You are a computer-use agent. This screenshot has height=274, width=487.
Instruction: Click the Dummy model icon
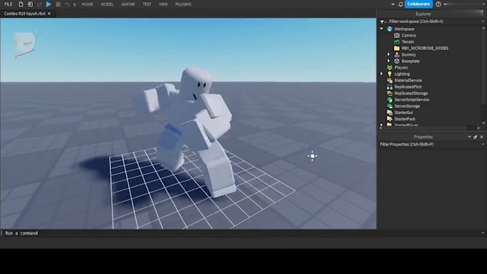pyautogui.click(x=397, y=55)
